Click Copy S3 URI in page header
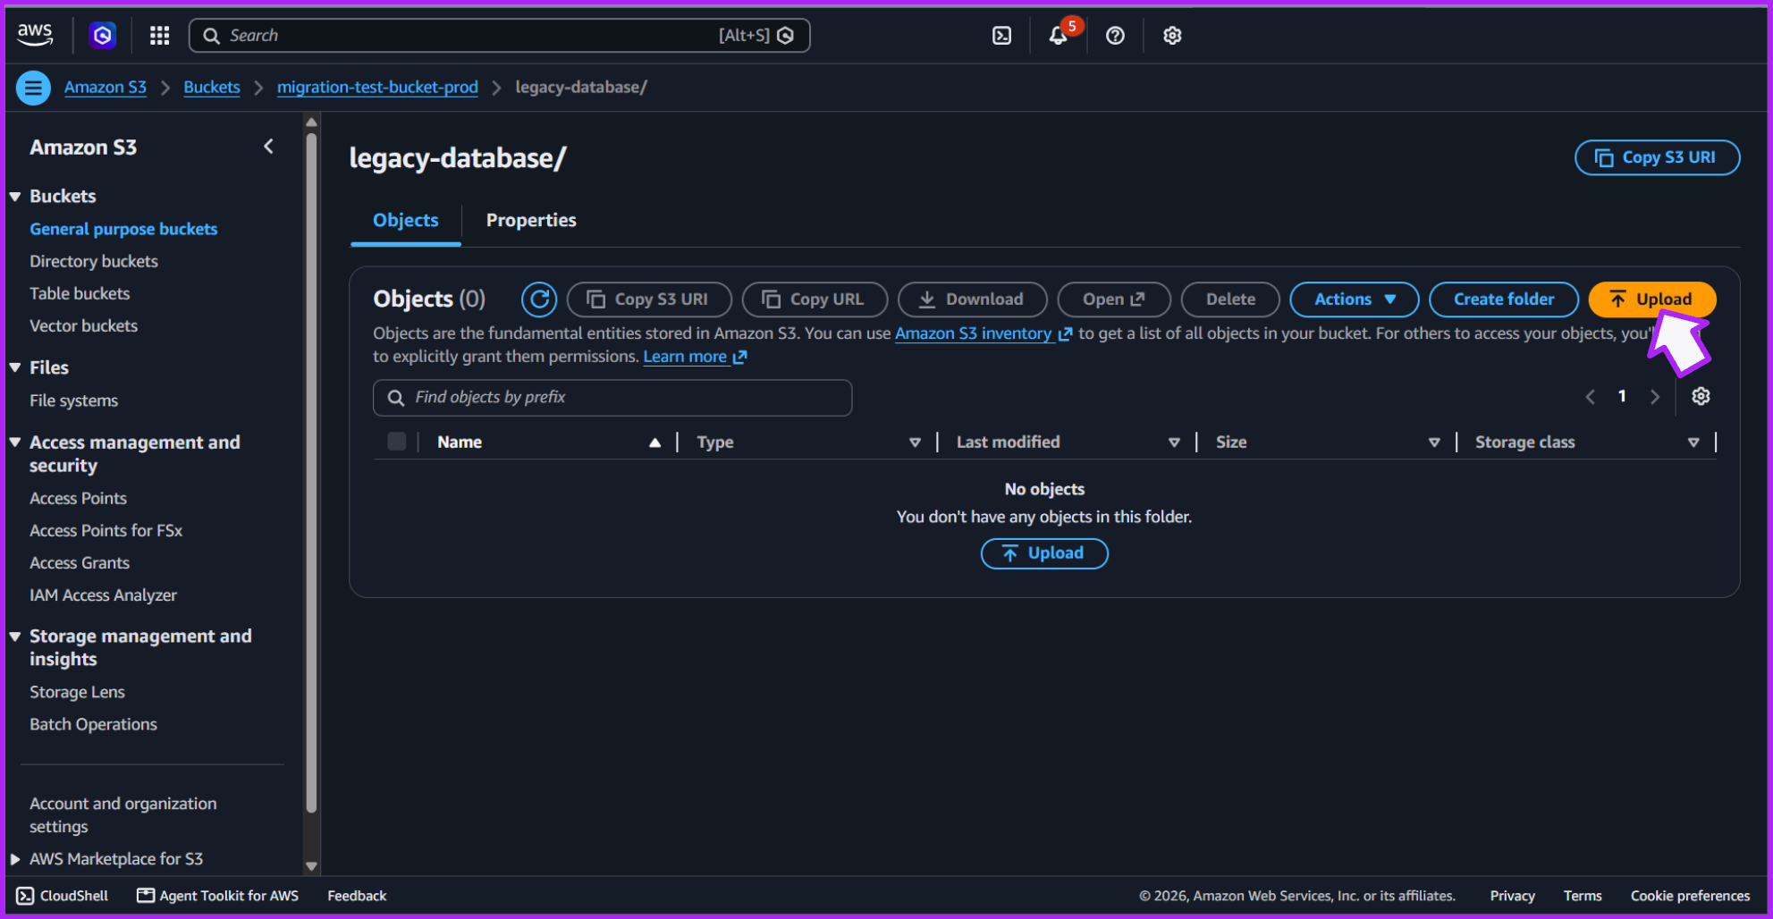1773x919 pixels. tap(1657, 157)
